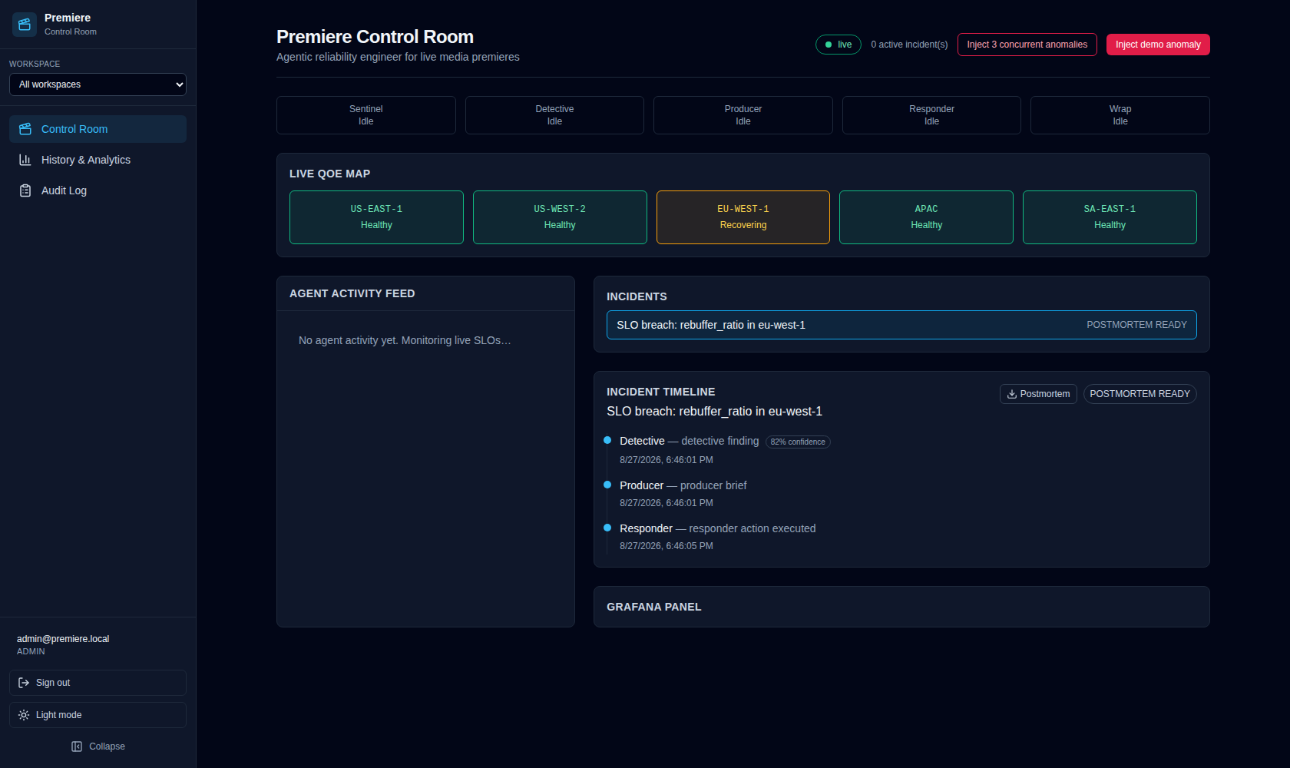The height and width of the screenshot is (768, 1290).
Task: Select the Producer agent card
Action: [743, 115]
